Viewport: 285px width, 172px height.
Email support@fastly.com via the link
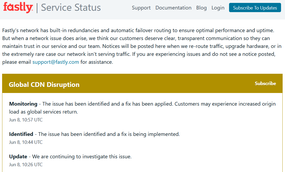56,62
